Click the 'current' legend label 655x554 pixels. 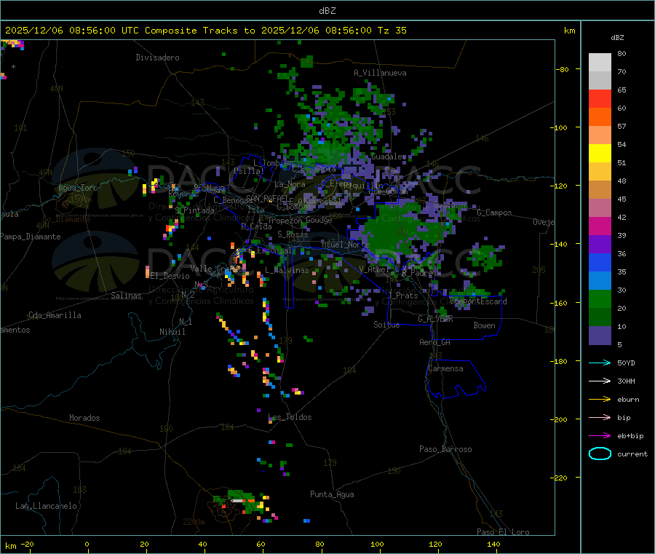632,454
